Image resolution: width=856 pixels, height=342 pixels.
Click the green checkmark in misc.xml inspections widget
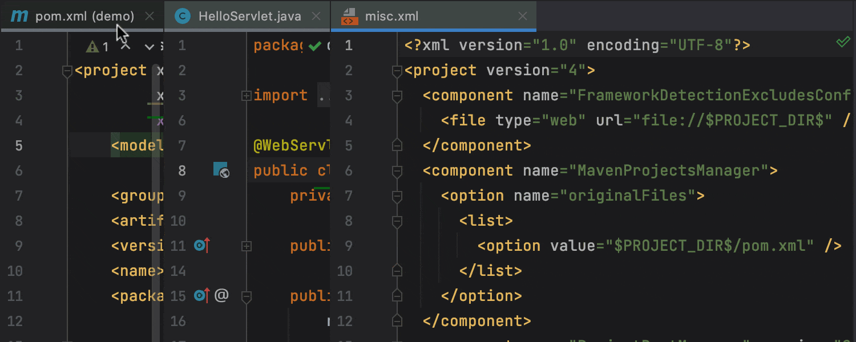[843, 42]
